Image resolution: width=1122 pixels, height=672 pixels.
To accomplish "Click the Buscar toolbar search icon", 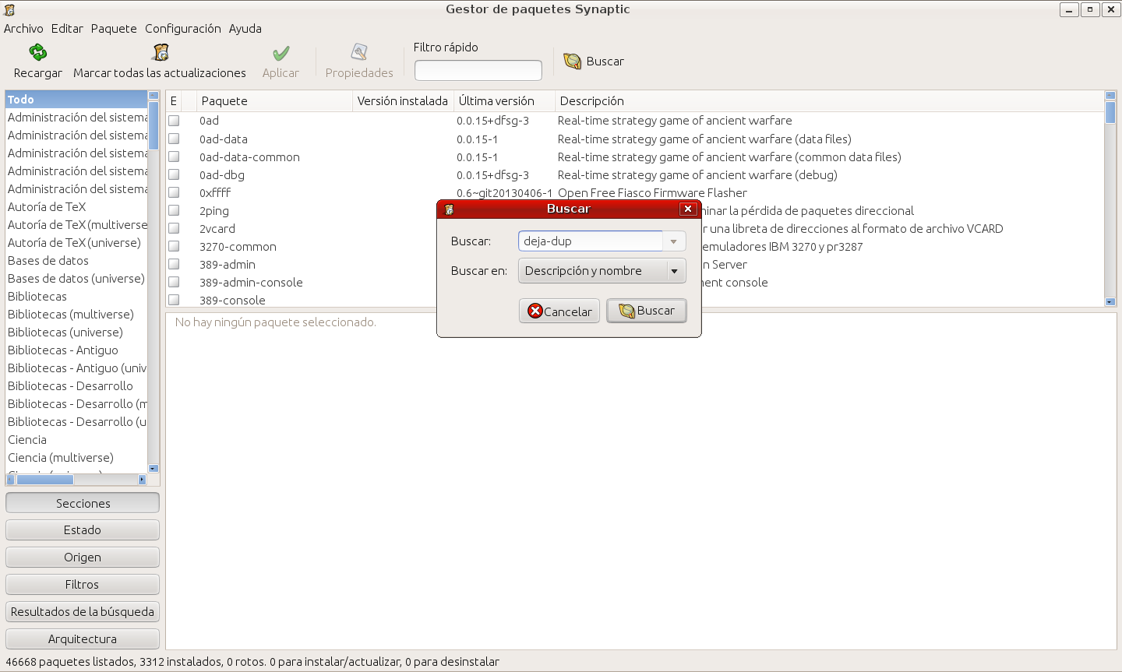I will (x=573, y=62).
